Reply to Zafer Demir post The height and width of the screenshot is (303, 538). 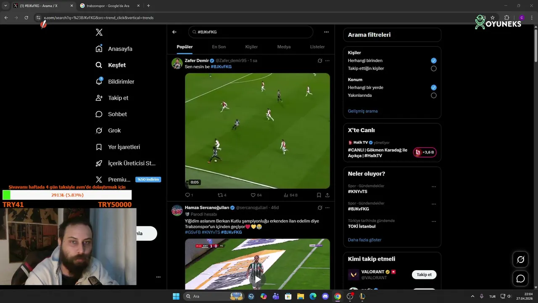click(189, 195)
